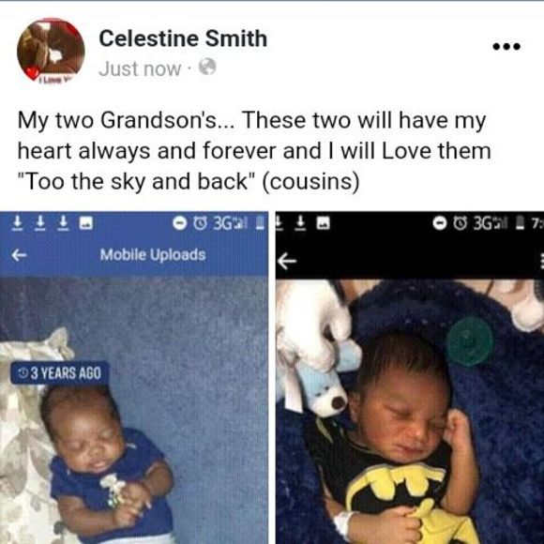544x544 pixels.
Task: Tap alarm clock icon in left status bar
Action: coord(200,224)
